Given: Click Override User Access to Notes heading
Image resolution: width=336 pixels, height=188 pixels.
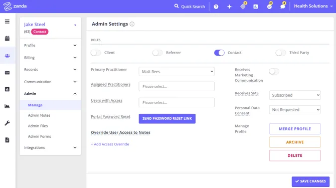Looking at the screenshot, I should coord(120,132).
